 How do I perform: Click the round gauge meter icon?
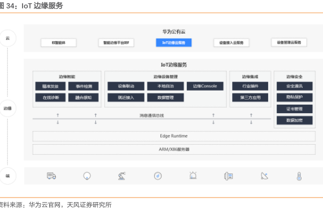coord(158,176)
